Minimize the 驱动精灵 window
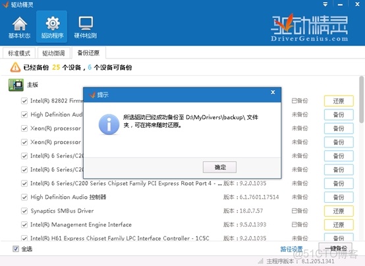Viewport: 365px width, 266px height. [x=341, y=5]
